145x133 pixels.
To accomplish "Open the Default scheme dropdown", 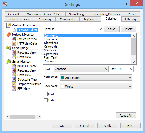I will [x=73, y=29].
